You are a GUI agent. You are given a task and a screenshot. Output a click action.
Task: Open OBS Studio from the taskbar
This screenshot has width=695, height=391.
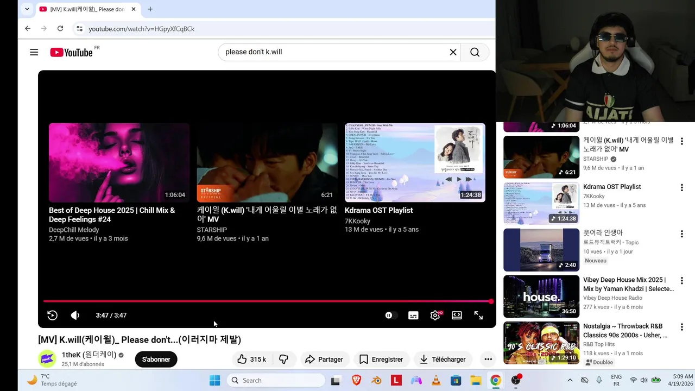coord(516,380)
